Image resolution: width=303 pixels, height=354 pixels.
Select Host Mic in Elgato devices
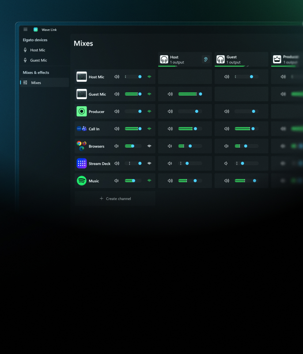[x=44, y=50]
